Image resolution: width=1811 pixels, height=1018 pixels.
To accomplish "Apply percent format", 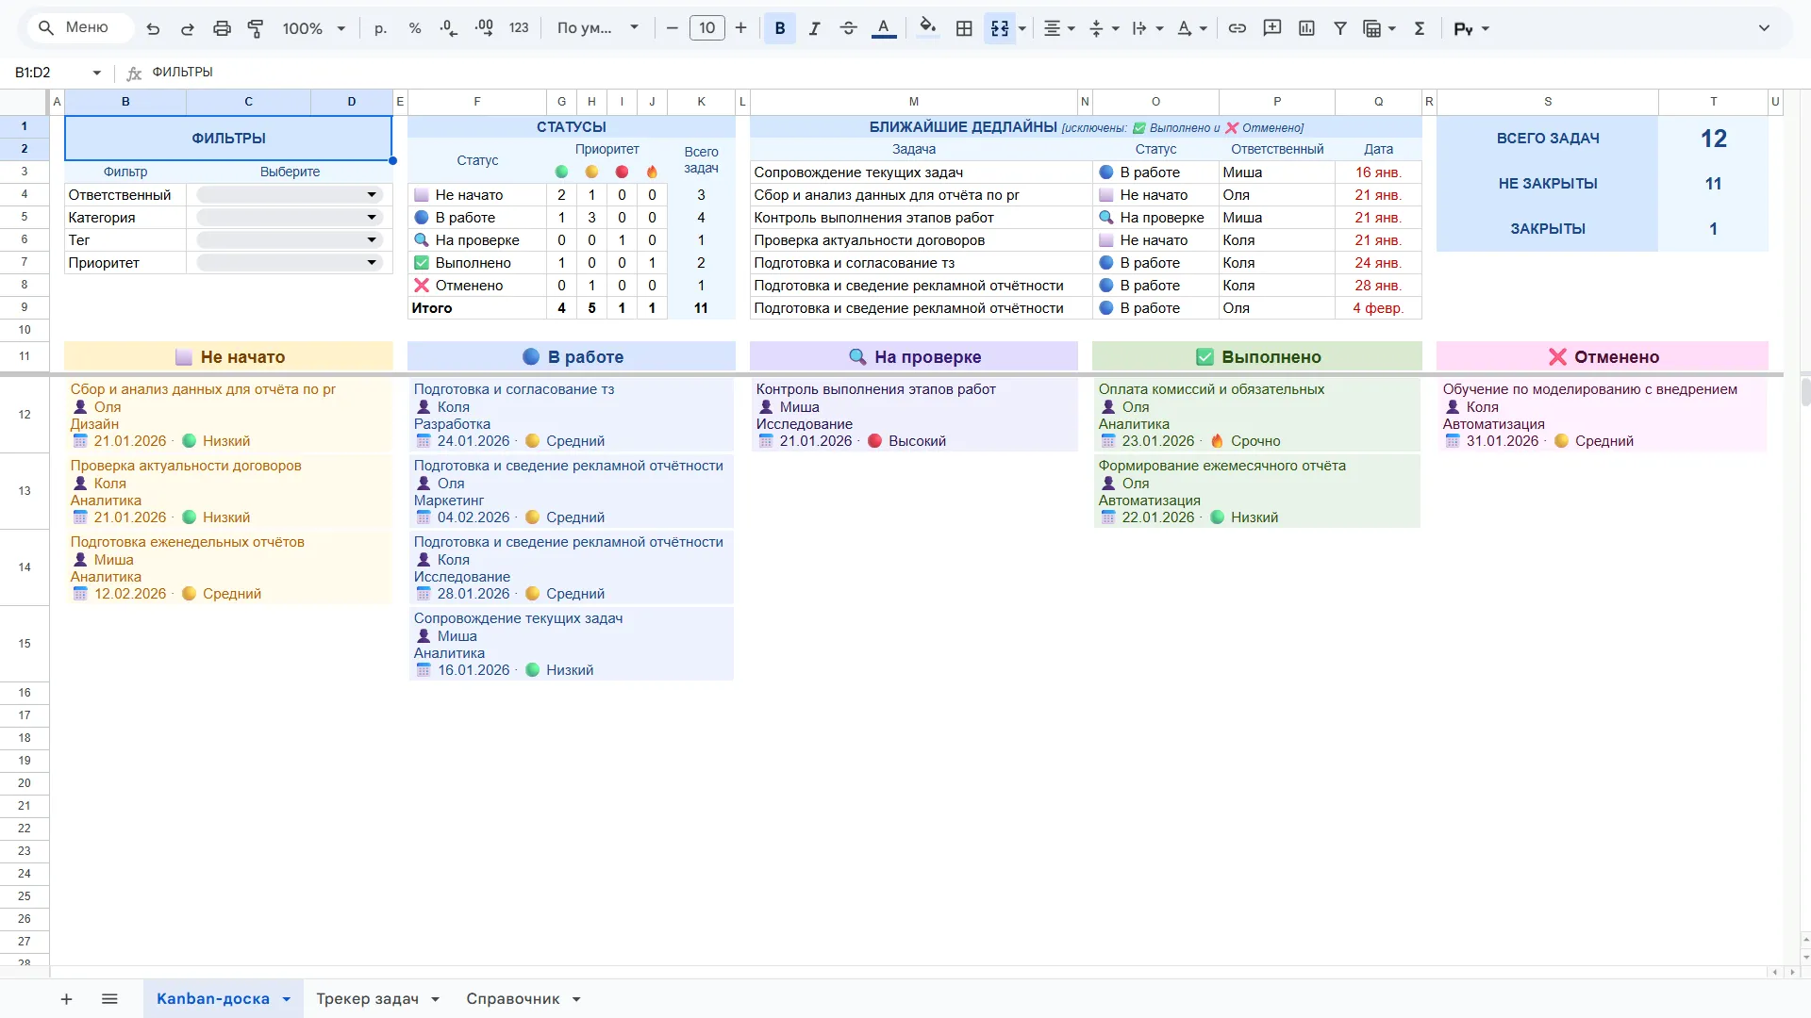I will pyautogui.click(x=415, y=28).
